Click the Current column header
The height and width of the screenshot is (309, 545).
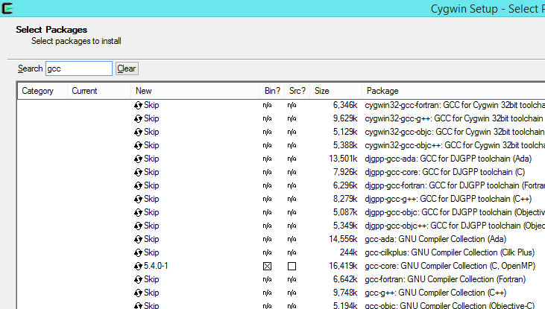[99, 91]
